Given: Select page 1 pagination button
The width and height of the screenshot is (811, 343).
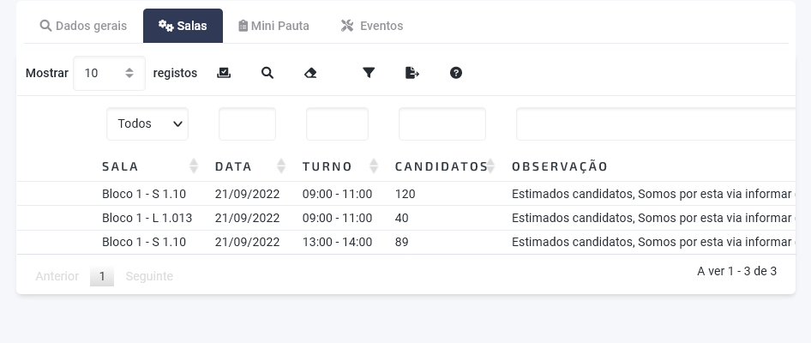Looking at the screenshot, I should (102, 276).
